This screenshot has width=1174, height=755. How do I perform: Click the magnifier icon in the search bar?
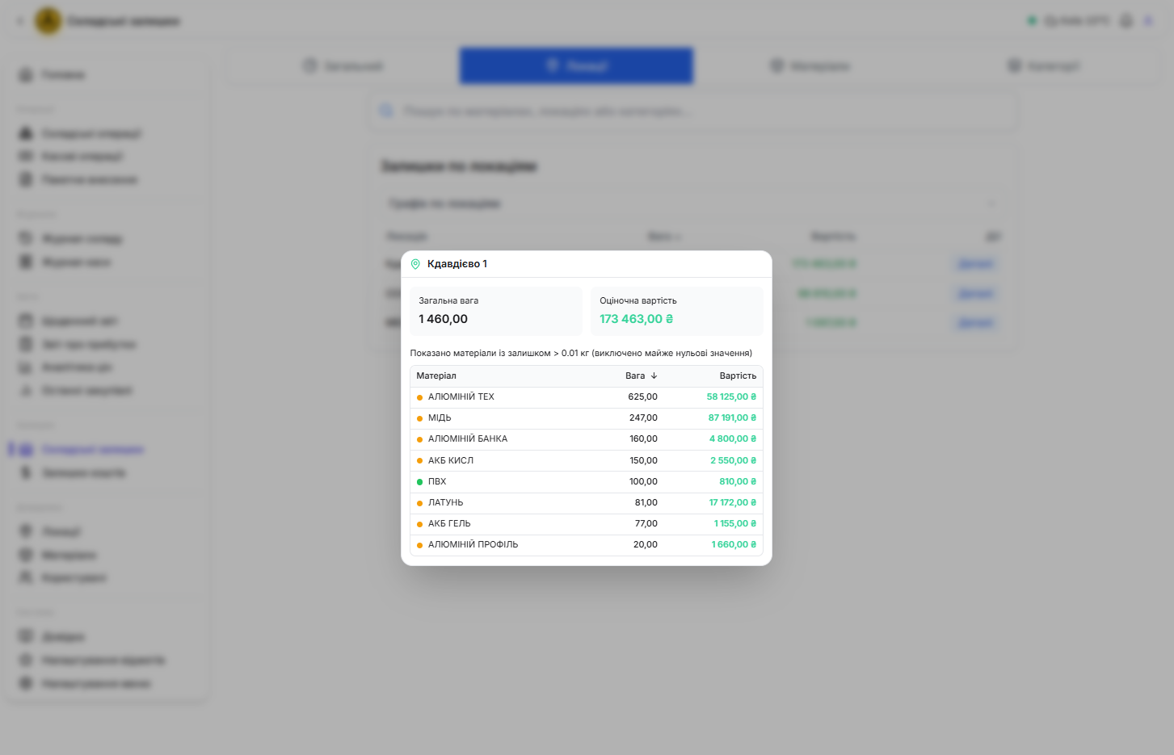387,111
